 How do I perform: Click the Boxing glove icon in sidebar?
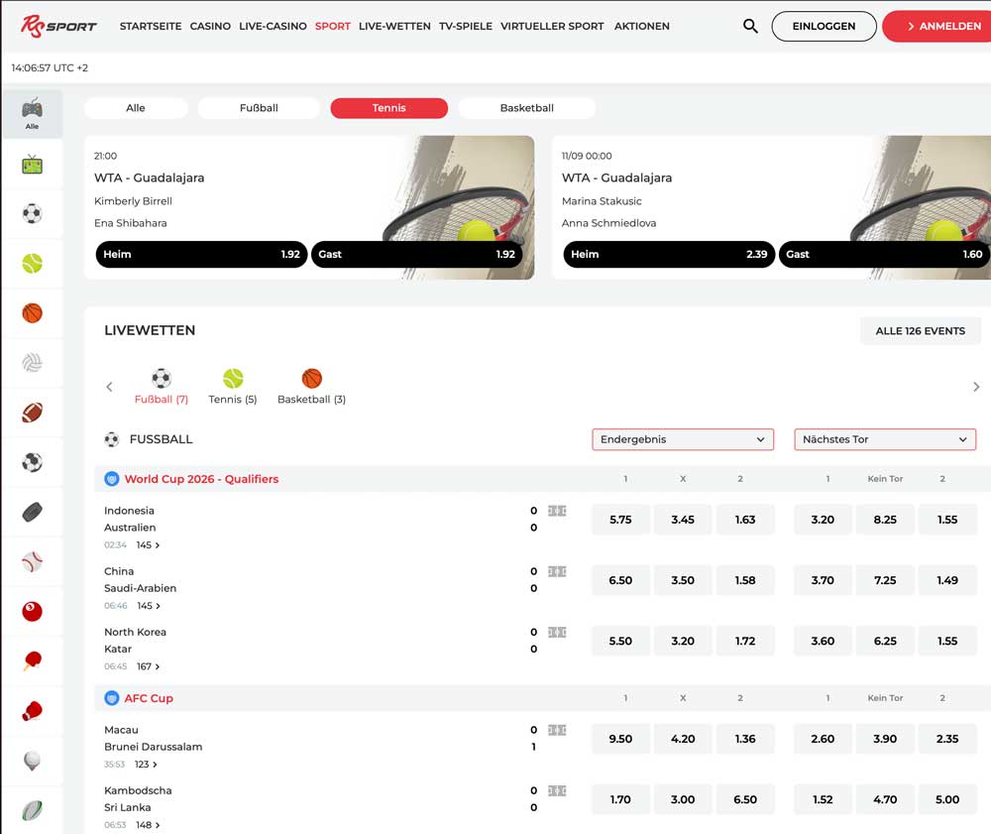pos(33,710)
